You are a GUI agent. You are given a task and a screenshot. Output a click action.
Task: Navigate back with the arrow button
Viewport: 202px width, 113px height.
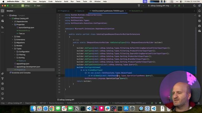coord(13,6)
